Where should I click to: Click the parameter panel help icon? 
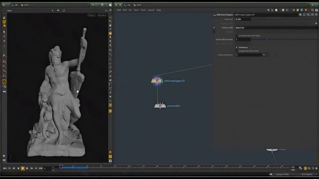pyautogui.click(x=316, y=14)
